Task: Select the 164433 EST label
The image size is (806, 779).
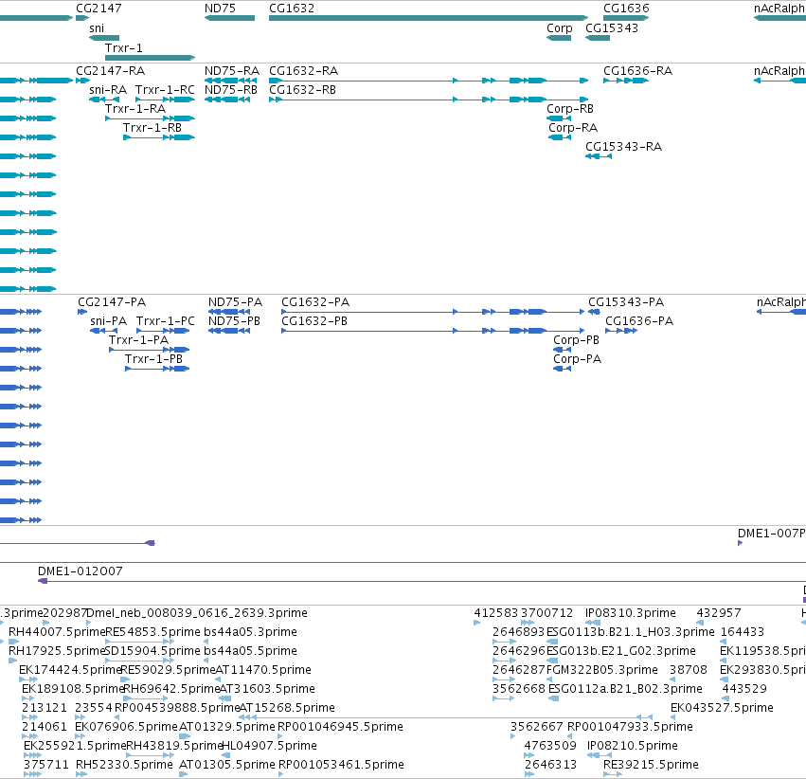Action: tap(743, 632)
